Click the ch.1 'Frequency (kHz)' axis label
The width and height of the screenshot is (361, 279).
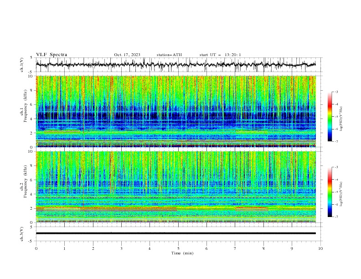click(x=25, y=105)
